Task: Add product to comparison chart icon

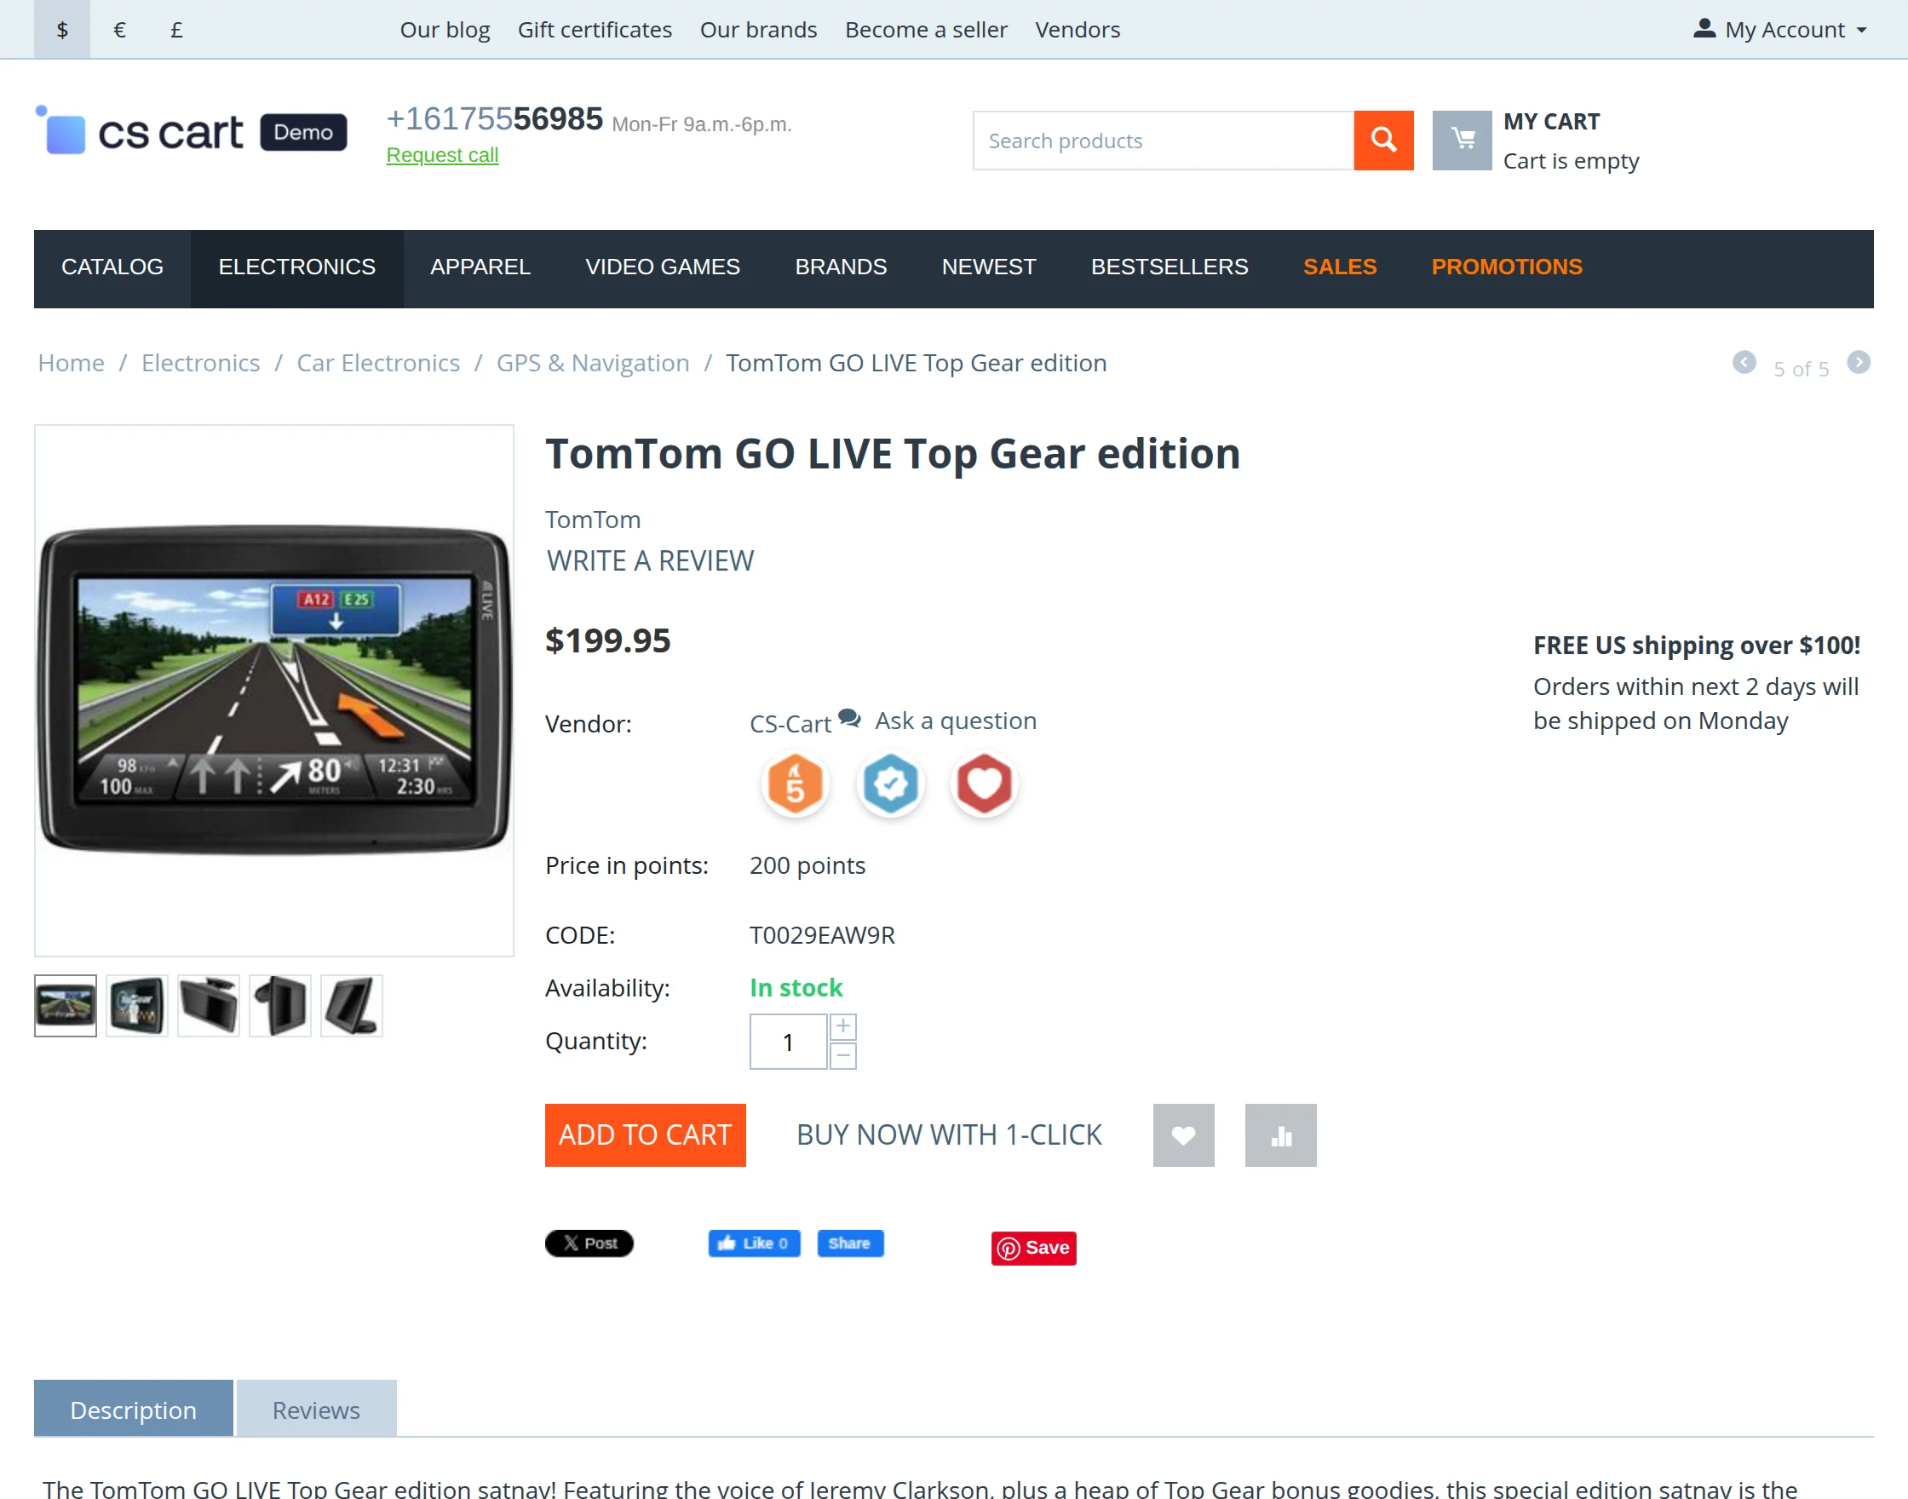Action: click(1280, 1134)
